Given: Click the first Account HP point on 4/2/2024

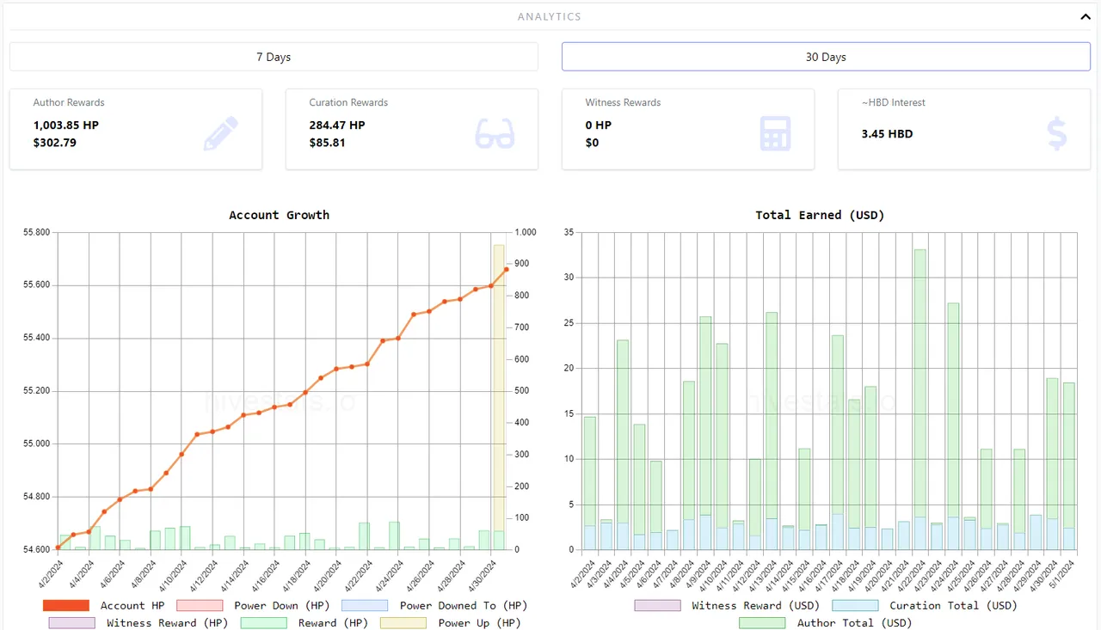Looking at the screenshot, I should (58, 547).
